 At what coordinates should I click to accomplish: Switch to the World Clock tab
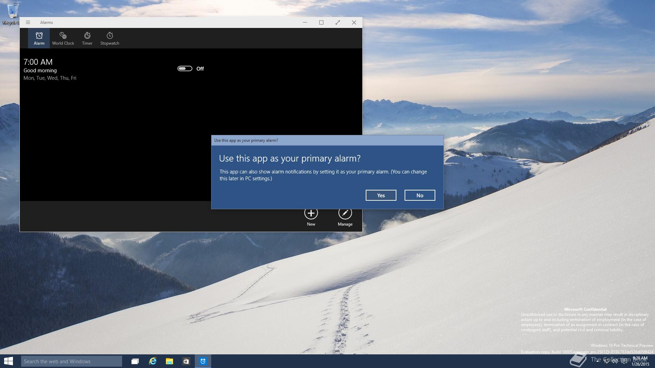pos(63,38)
